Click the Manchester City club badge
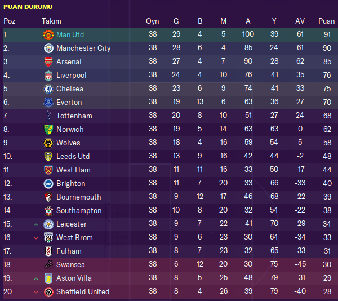338x301 pixels. tap(48, 48)
